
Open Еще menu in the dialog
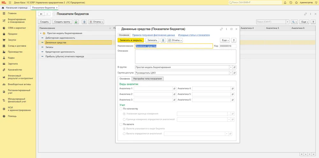[x=225, y=40]
